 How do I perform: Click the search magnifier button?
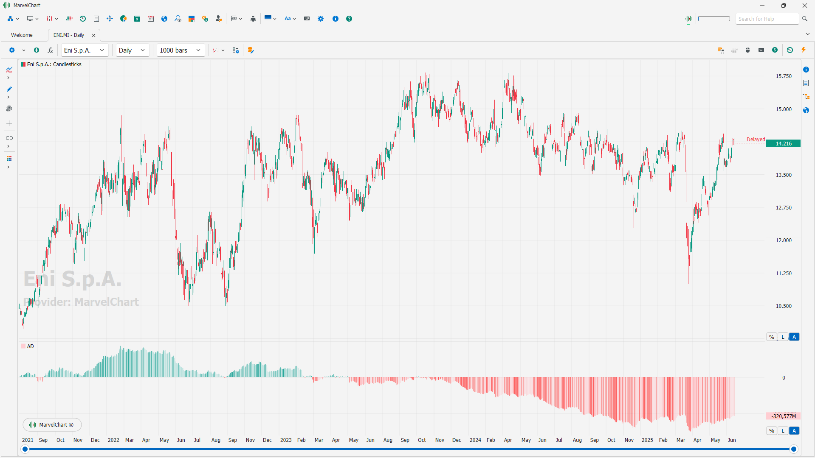805,19
